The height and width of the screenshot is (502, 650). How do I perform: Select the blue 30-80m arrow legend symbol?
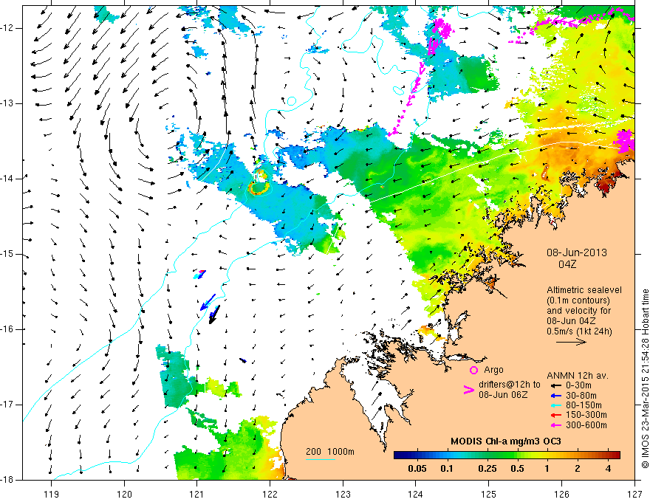pyautogui.click(x=556, y=395)
